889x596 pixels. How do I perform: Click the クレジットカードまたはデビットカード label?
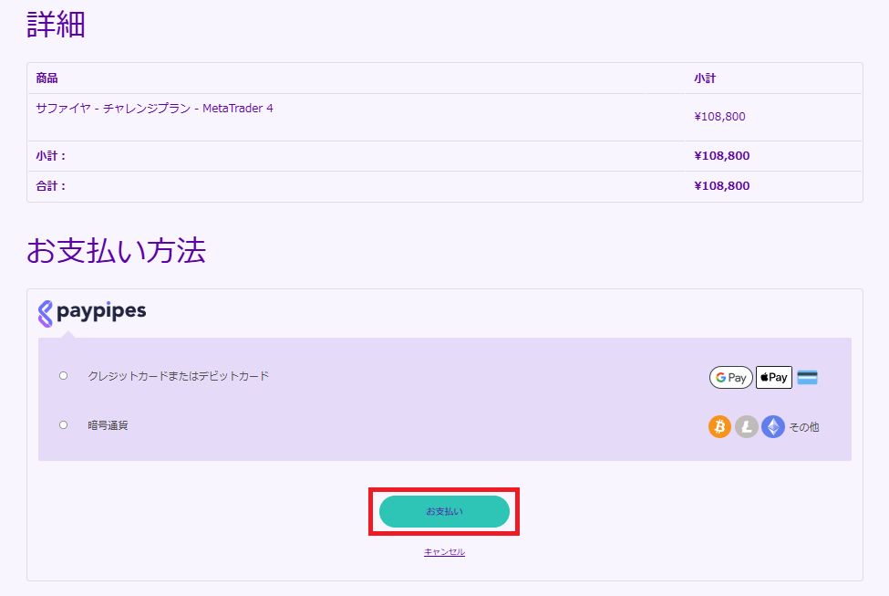[x=179, y=376]
